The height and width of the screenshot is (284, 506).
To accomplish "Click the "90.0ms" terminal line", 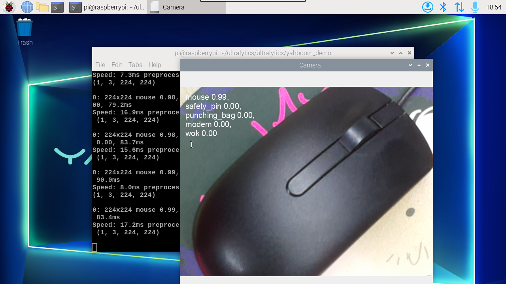I will pyautogui.click(x=108, y=180).
